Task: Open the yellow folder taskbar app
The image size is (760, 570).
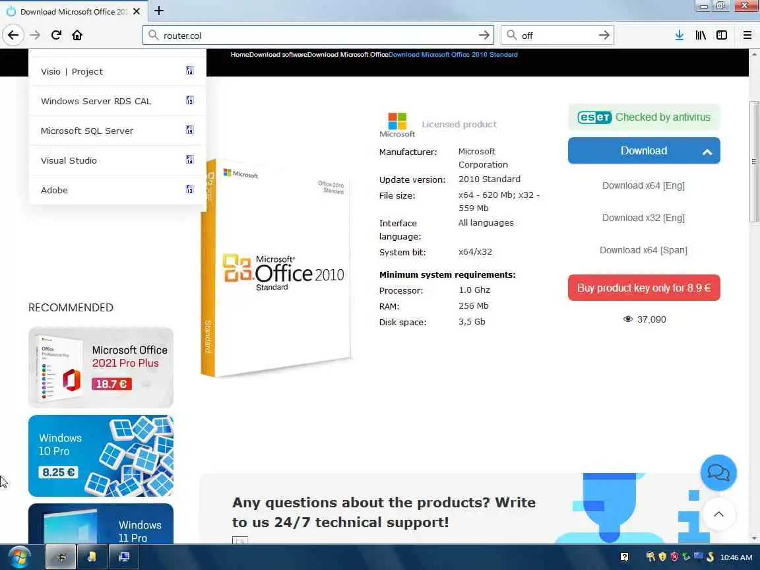Action: click(x=92, y=557)
